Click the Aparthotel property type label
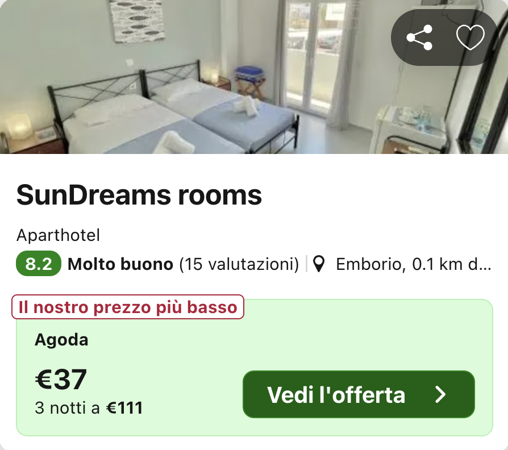Image resolution: width=508 pixels, height=450 pixels. 58,235
